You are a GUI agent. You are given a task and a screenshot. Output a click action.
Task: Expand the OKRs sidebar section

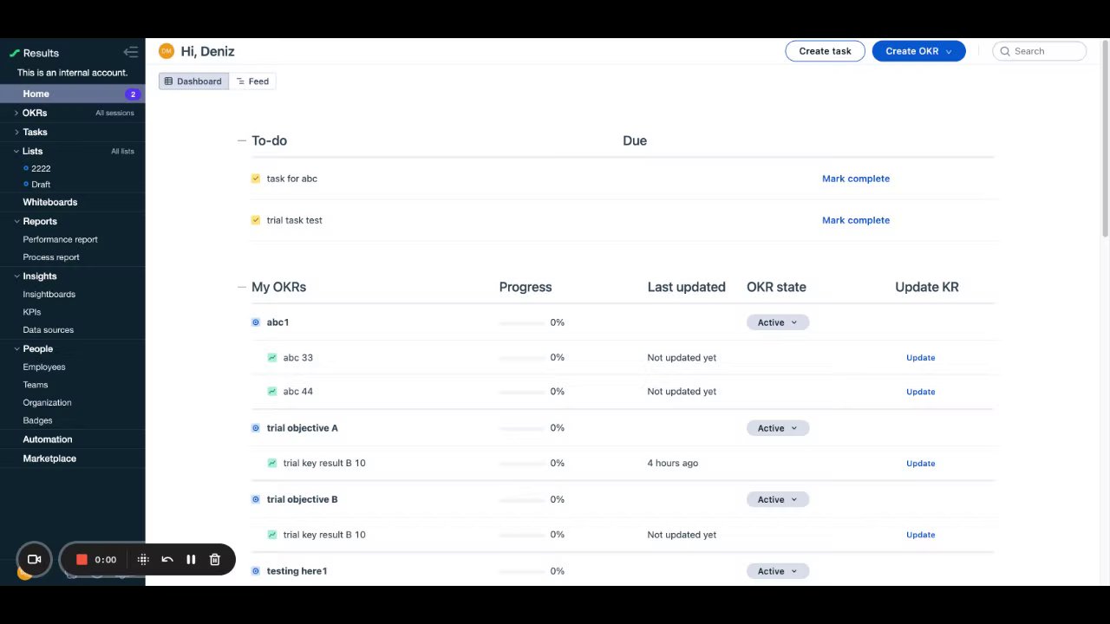(x=16, y=113)
